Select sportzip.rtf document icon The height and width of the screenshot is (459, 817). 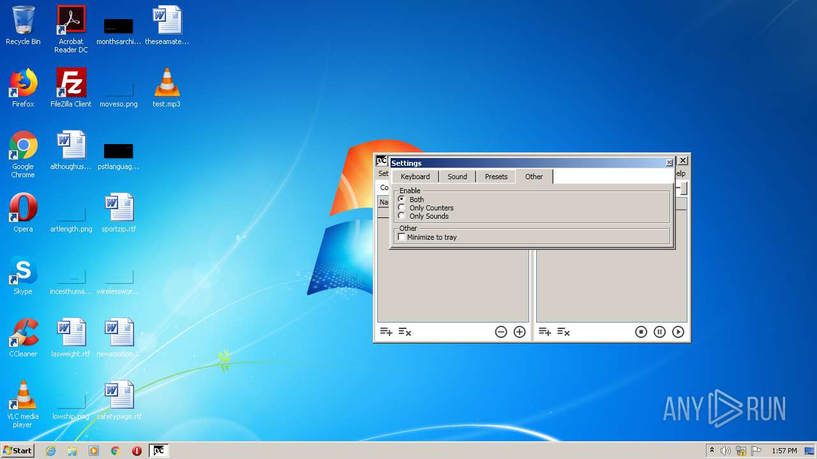[x=119, y=213]
